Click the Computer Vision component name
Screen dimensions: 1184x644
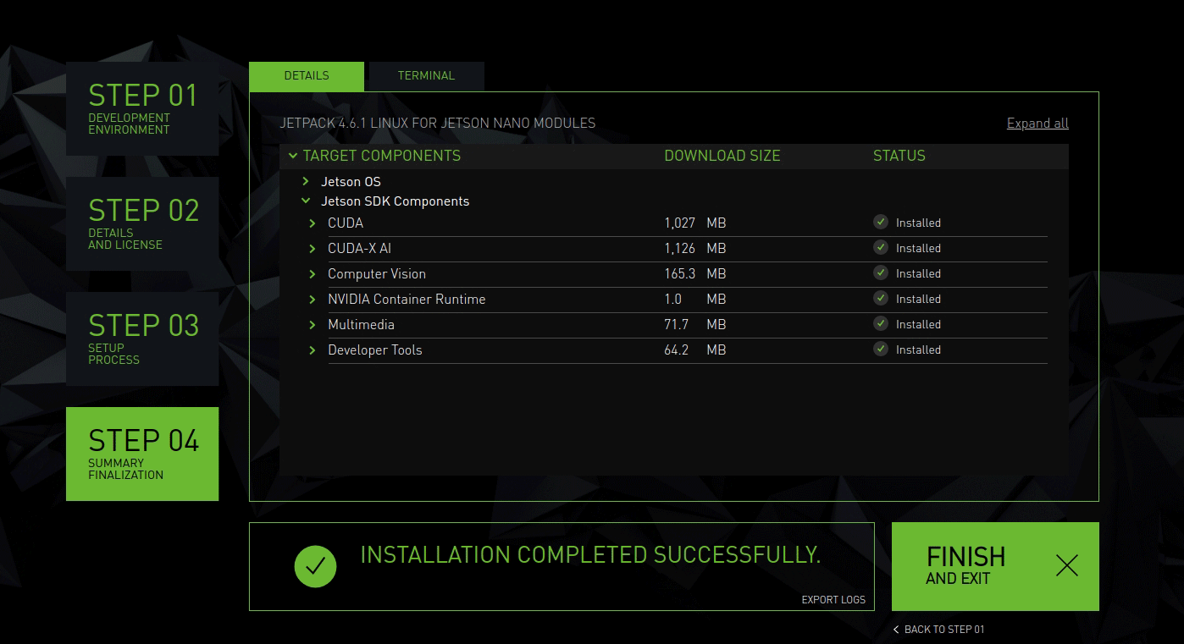click(x=377, y=274)
